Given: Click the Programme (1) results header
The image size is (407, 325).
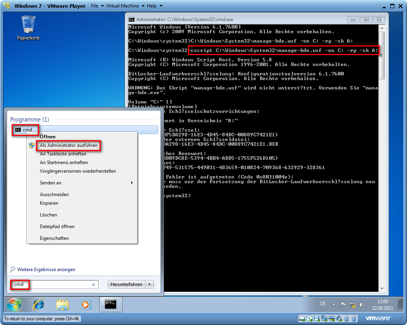Looking at the screenshot, I should (30, 120).
